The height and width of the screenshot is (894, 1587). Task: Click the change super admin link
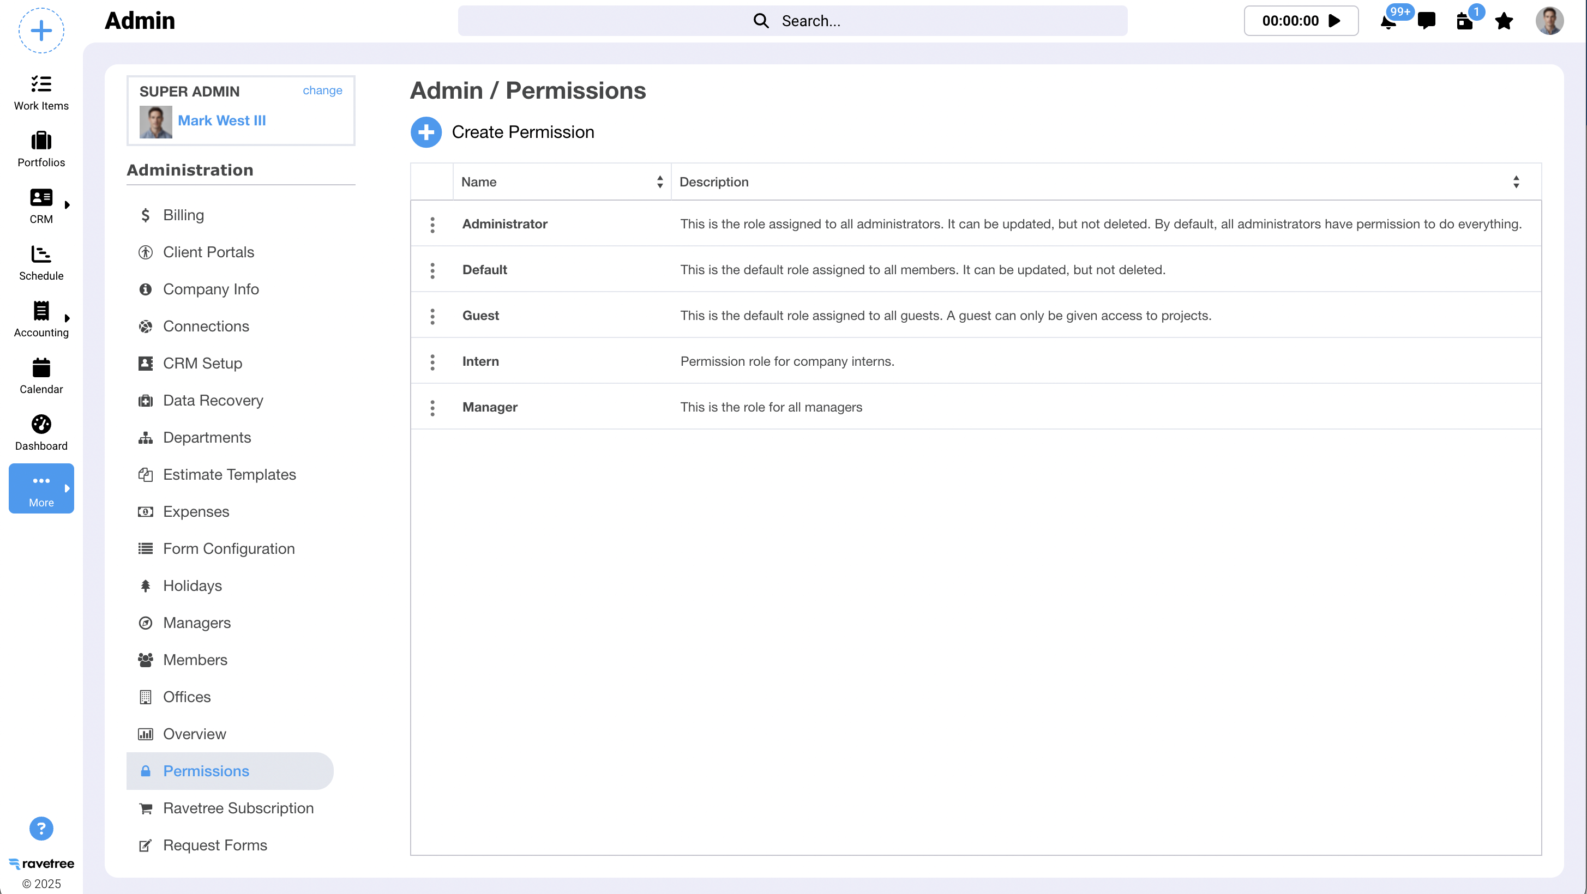point(322,90)
